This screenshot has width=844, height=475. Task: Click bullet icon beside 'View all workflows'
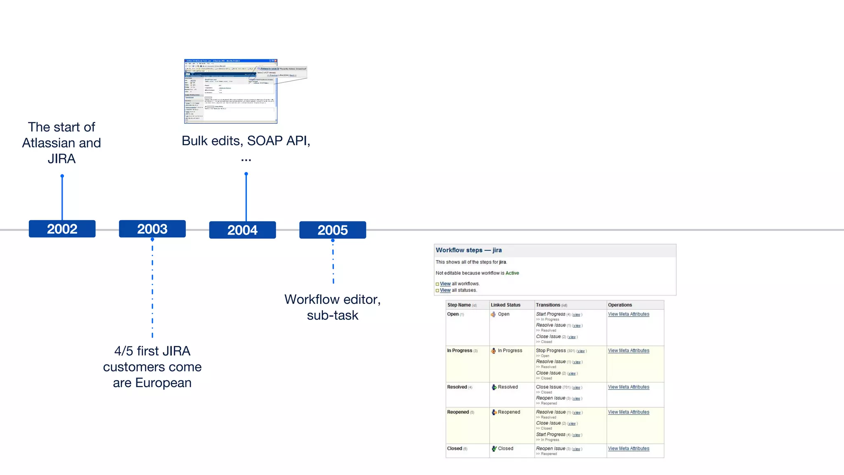coord(437,284)
